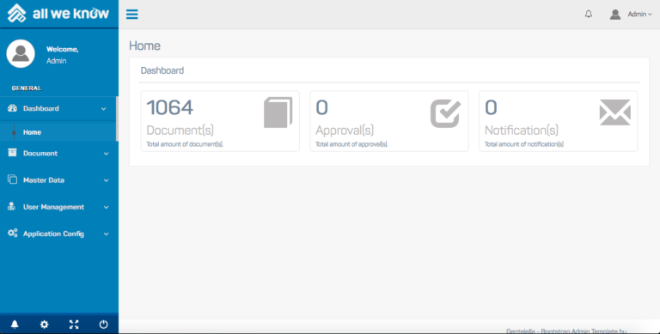Click 'Total amount of approval(s).' text
The image size is (660, 334).
pos(351,144)
